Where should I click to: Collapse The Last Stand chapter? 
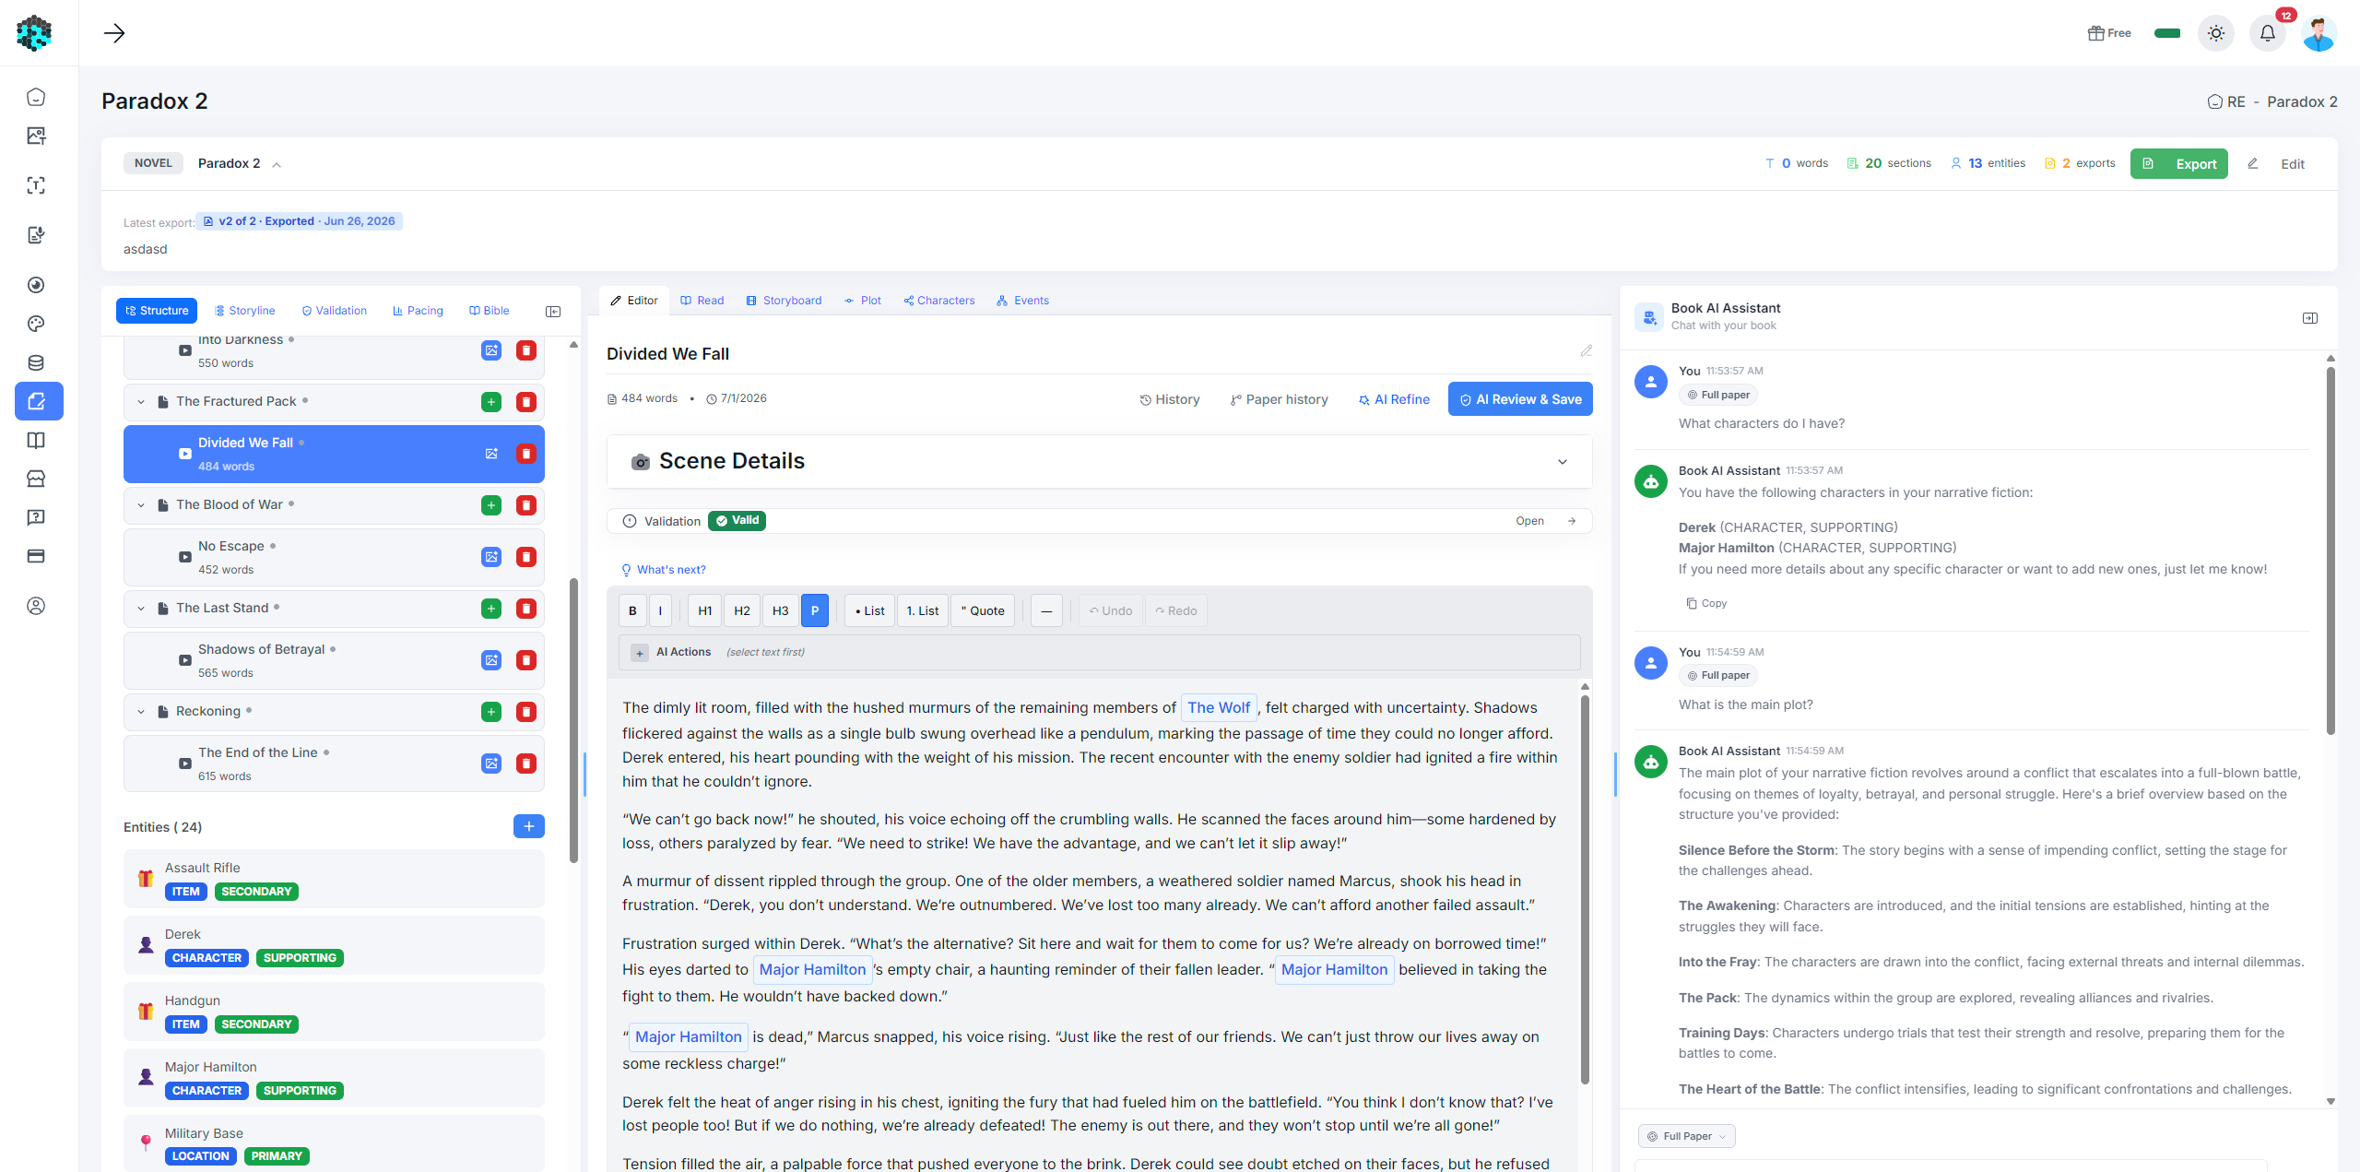(141, 609)
